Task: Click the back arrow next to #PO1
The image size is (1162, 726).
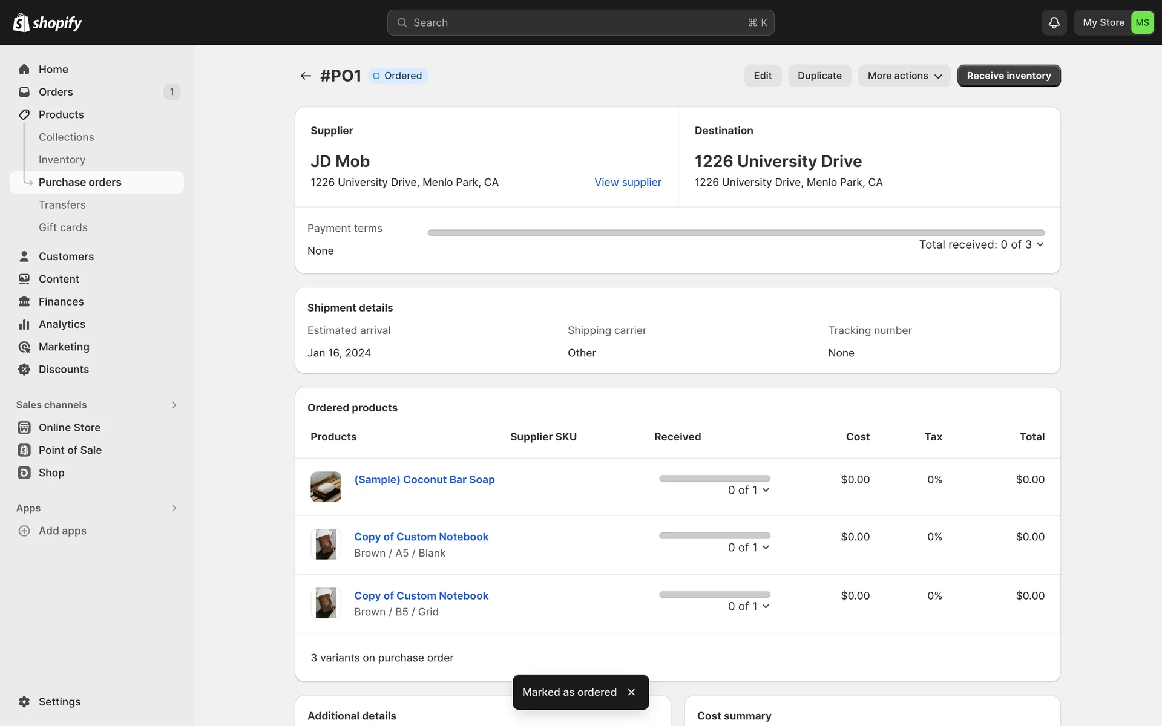Action: coord(306,76)
